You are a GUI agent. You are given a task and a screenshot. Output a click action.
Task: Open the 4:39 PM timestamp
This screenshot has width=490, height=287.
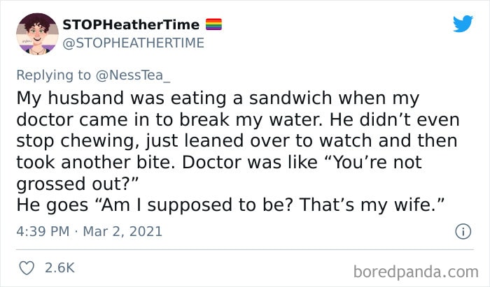point(43,232)
